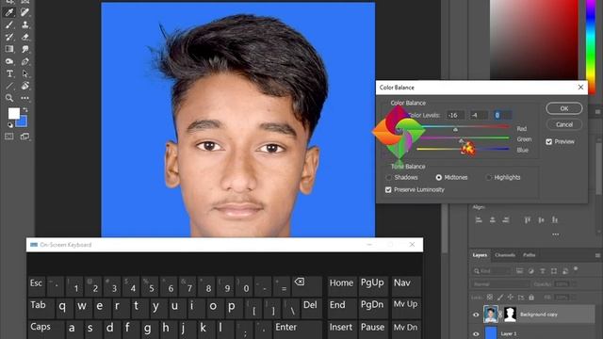Image resolution: width=603 pixels, height=339 pixels.
Task: Click the blue background color swatch
Action: point(23,121)
